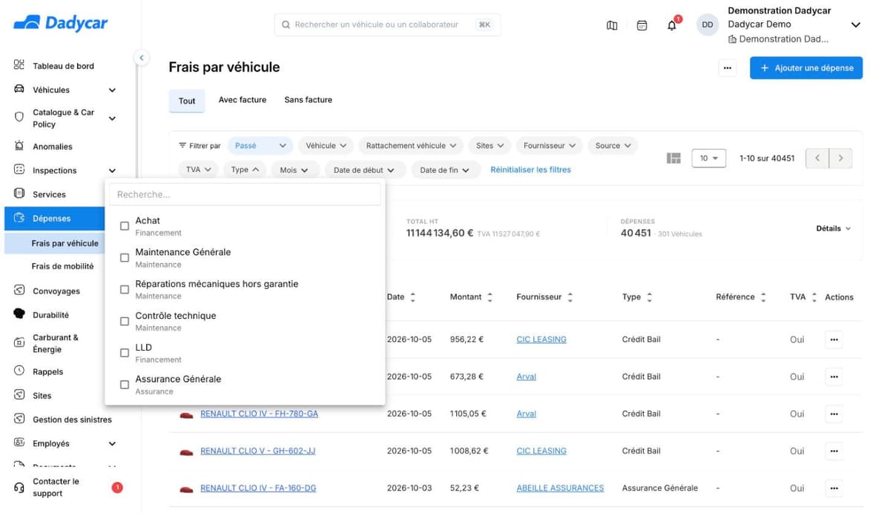This screenshot has width=890, height=513.
Task: Open the notifications bell
Action: tap(672, 25)
